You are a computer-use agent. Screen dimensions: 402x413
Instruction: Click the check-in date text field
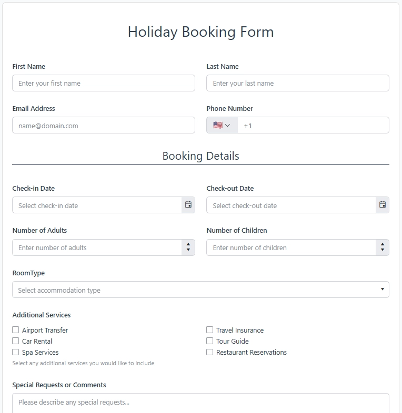[x=97, y=205]
